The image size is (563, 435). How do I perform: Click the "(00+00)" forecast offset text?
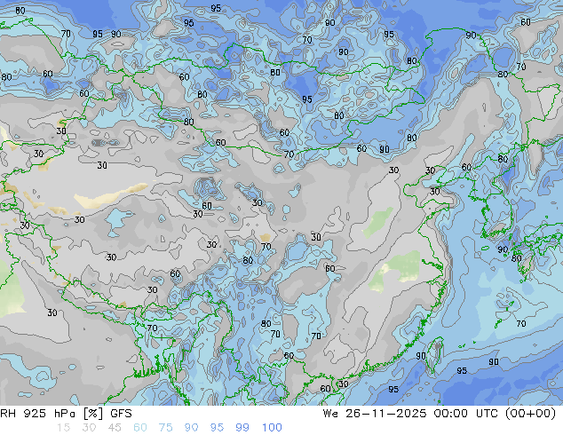point(531,414)
